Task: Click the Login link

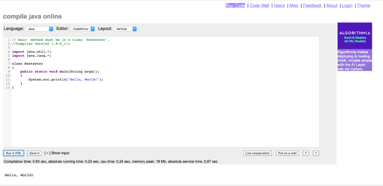Action: click(x=347, y=6)
